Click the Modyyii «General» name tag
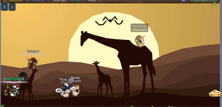This screenshot has height=107, width=222. click(x=139, y=28)
